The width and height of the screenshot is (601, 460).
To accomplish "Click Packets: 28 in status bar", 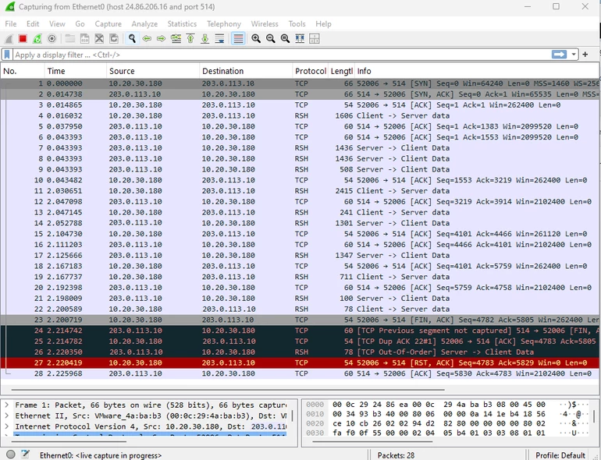I will 396,455.
